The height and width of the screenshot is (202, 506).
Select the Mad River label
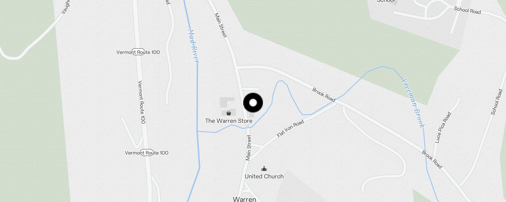tap(194, 46)
